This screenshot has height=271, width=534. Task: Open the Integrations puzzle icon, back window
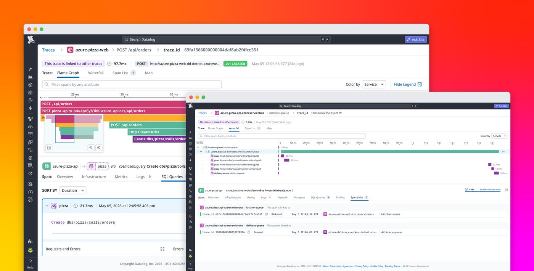coord(30,241)
